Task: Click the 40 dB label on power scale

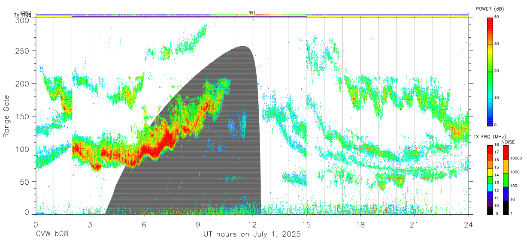Action: tap(497, 17)
